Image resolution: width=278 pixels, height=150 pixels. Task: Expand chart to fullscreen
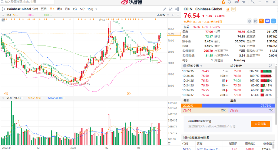click(x=171, y=9)
